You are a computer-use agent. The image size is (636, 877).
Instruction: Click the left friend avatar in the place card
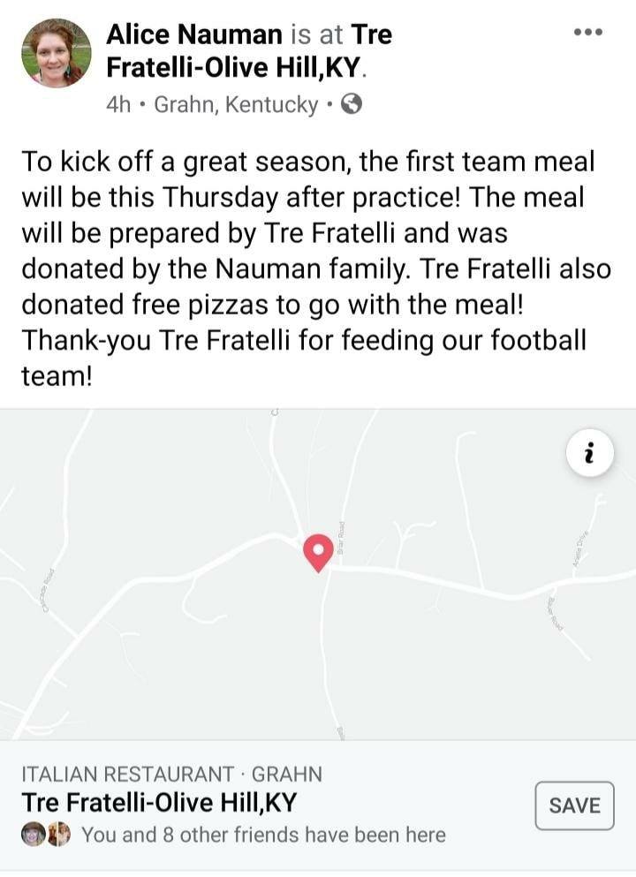click(34, 834)
